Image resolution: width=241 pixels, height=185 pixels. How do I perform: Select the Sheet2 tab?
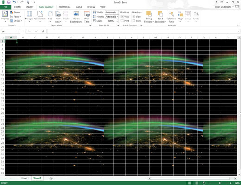coord(37,178)
